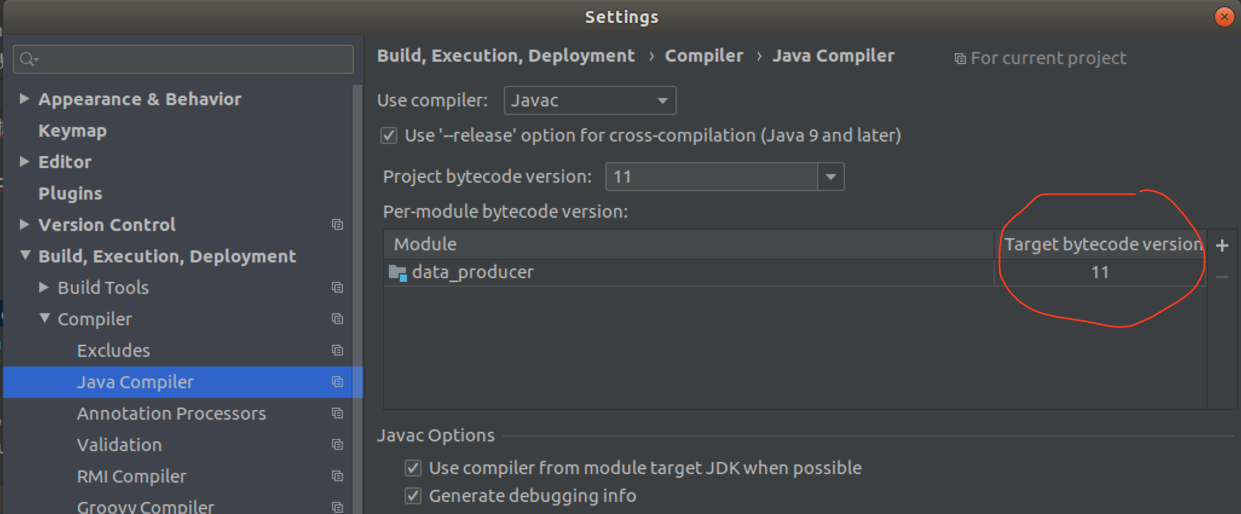Click search magnifier icon in settings
Screen dimensions: 1241x514
(x=28, y=59)
